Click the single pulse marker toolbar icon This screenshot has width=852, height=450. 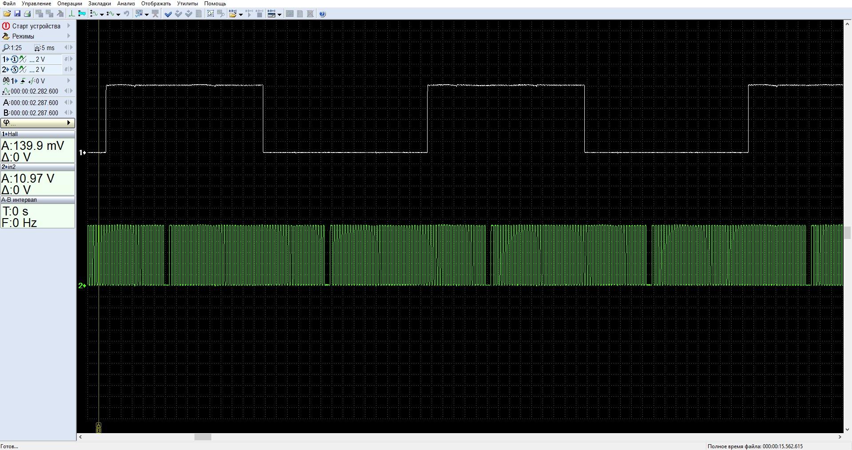pyautogui.click(x=71, y=14)
